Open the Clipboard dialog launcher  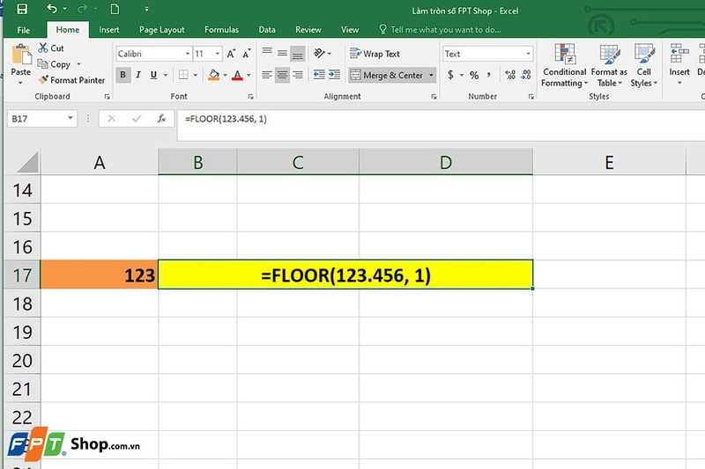(107, 97)
